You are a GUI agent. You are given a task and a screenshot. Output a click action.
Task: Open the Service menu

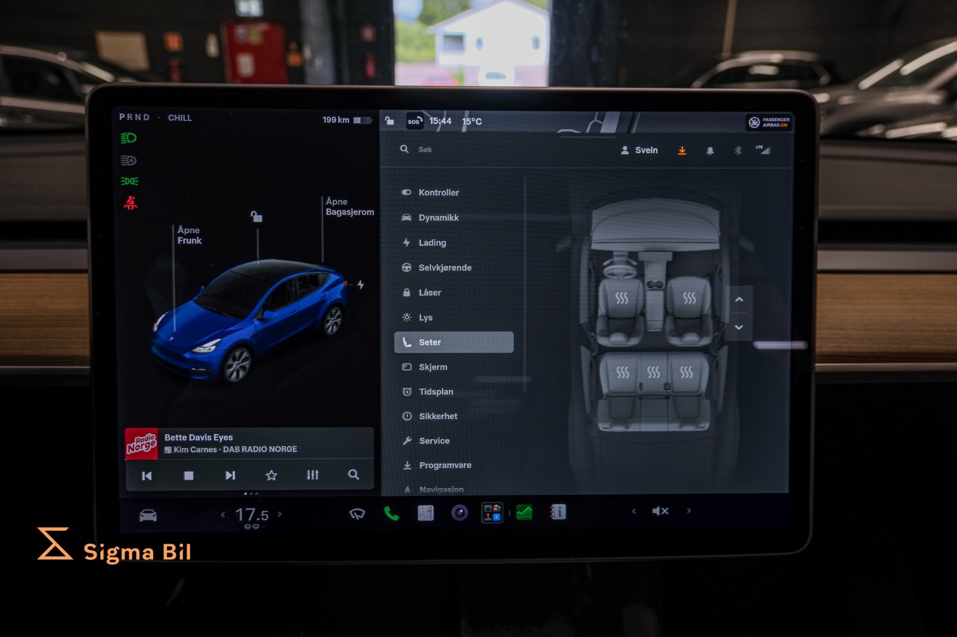tap(455, 440)
